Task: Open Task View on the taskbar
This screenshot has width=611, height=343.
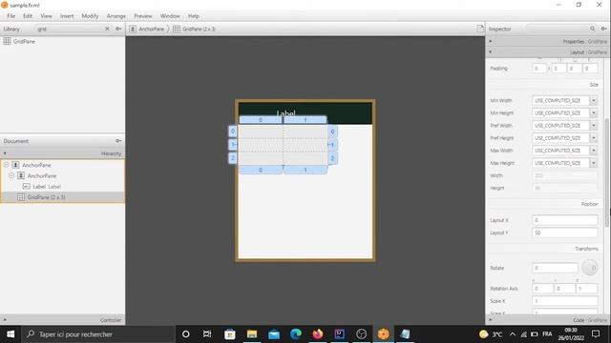Action: 207,334
